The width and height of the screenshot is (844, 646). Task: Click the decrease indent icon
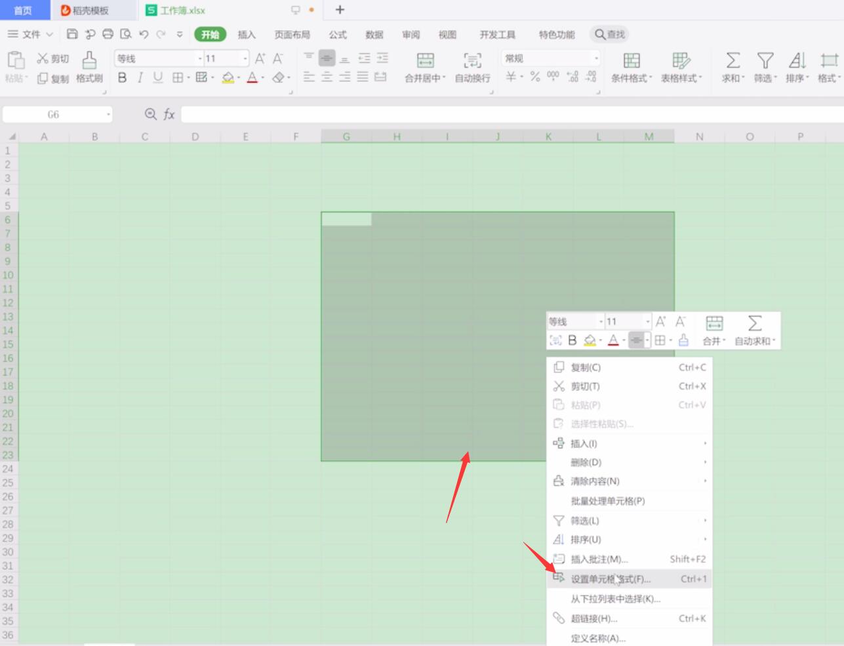click(x=364, y=58)
